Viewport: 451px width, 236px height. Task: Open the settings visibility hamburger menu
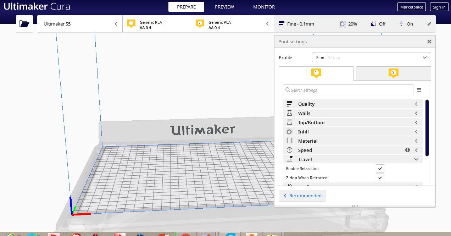(419, 90)
